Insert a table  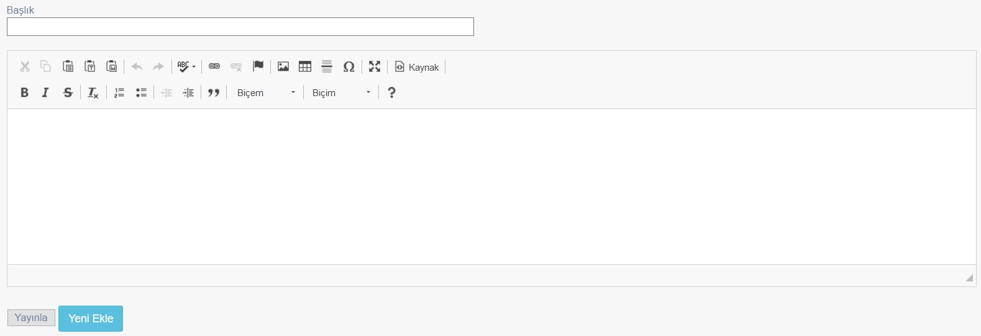pyautogui.click(x=305, y=66)
